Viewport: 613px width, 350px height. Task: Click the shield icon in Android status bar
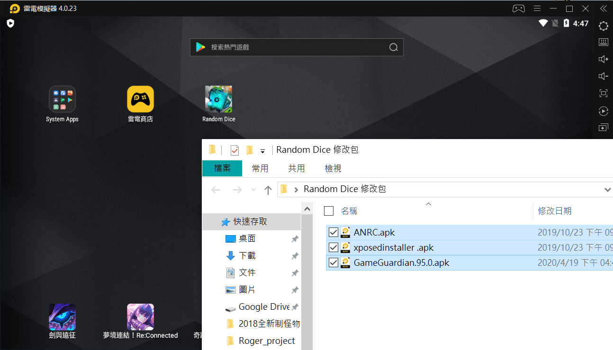tap(10, 23)
